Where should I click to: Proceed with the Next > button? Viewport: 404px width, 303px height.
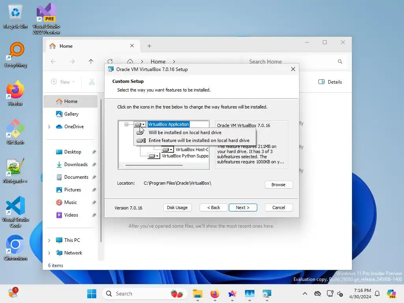pyautogui.click(x=243, y=208)
